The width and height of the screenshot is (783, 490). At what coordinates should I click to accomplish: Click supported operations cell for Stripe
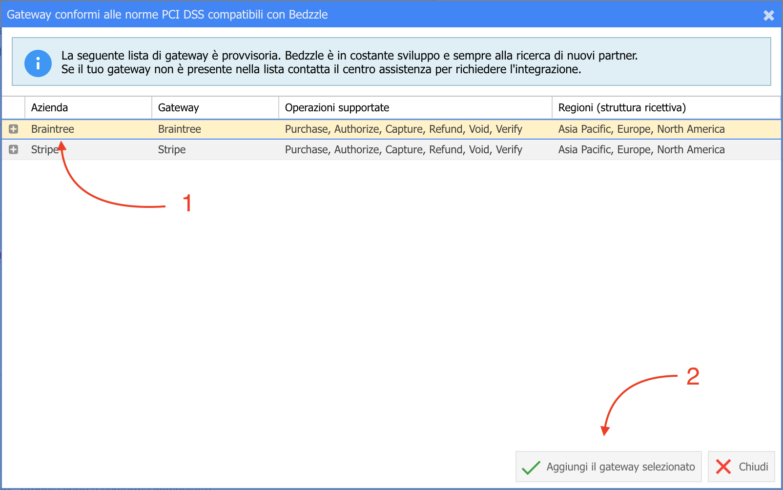[404, 149]
